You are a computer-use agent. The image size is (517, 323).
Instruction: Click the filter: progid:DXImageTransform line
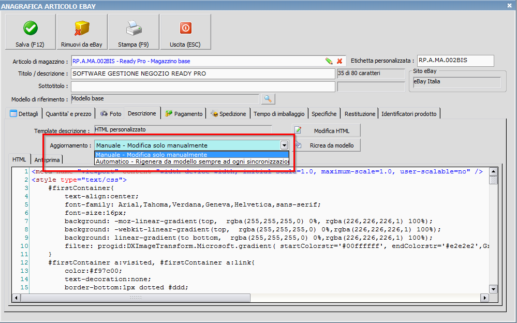point(277,246)
